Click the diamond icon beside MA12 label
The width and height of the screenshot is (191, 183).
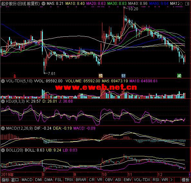pos(181,4)
